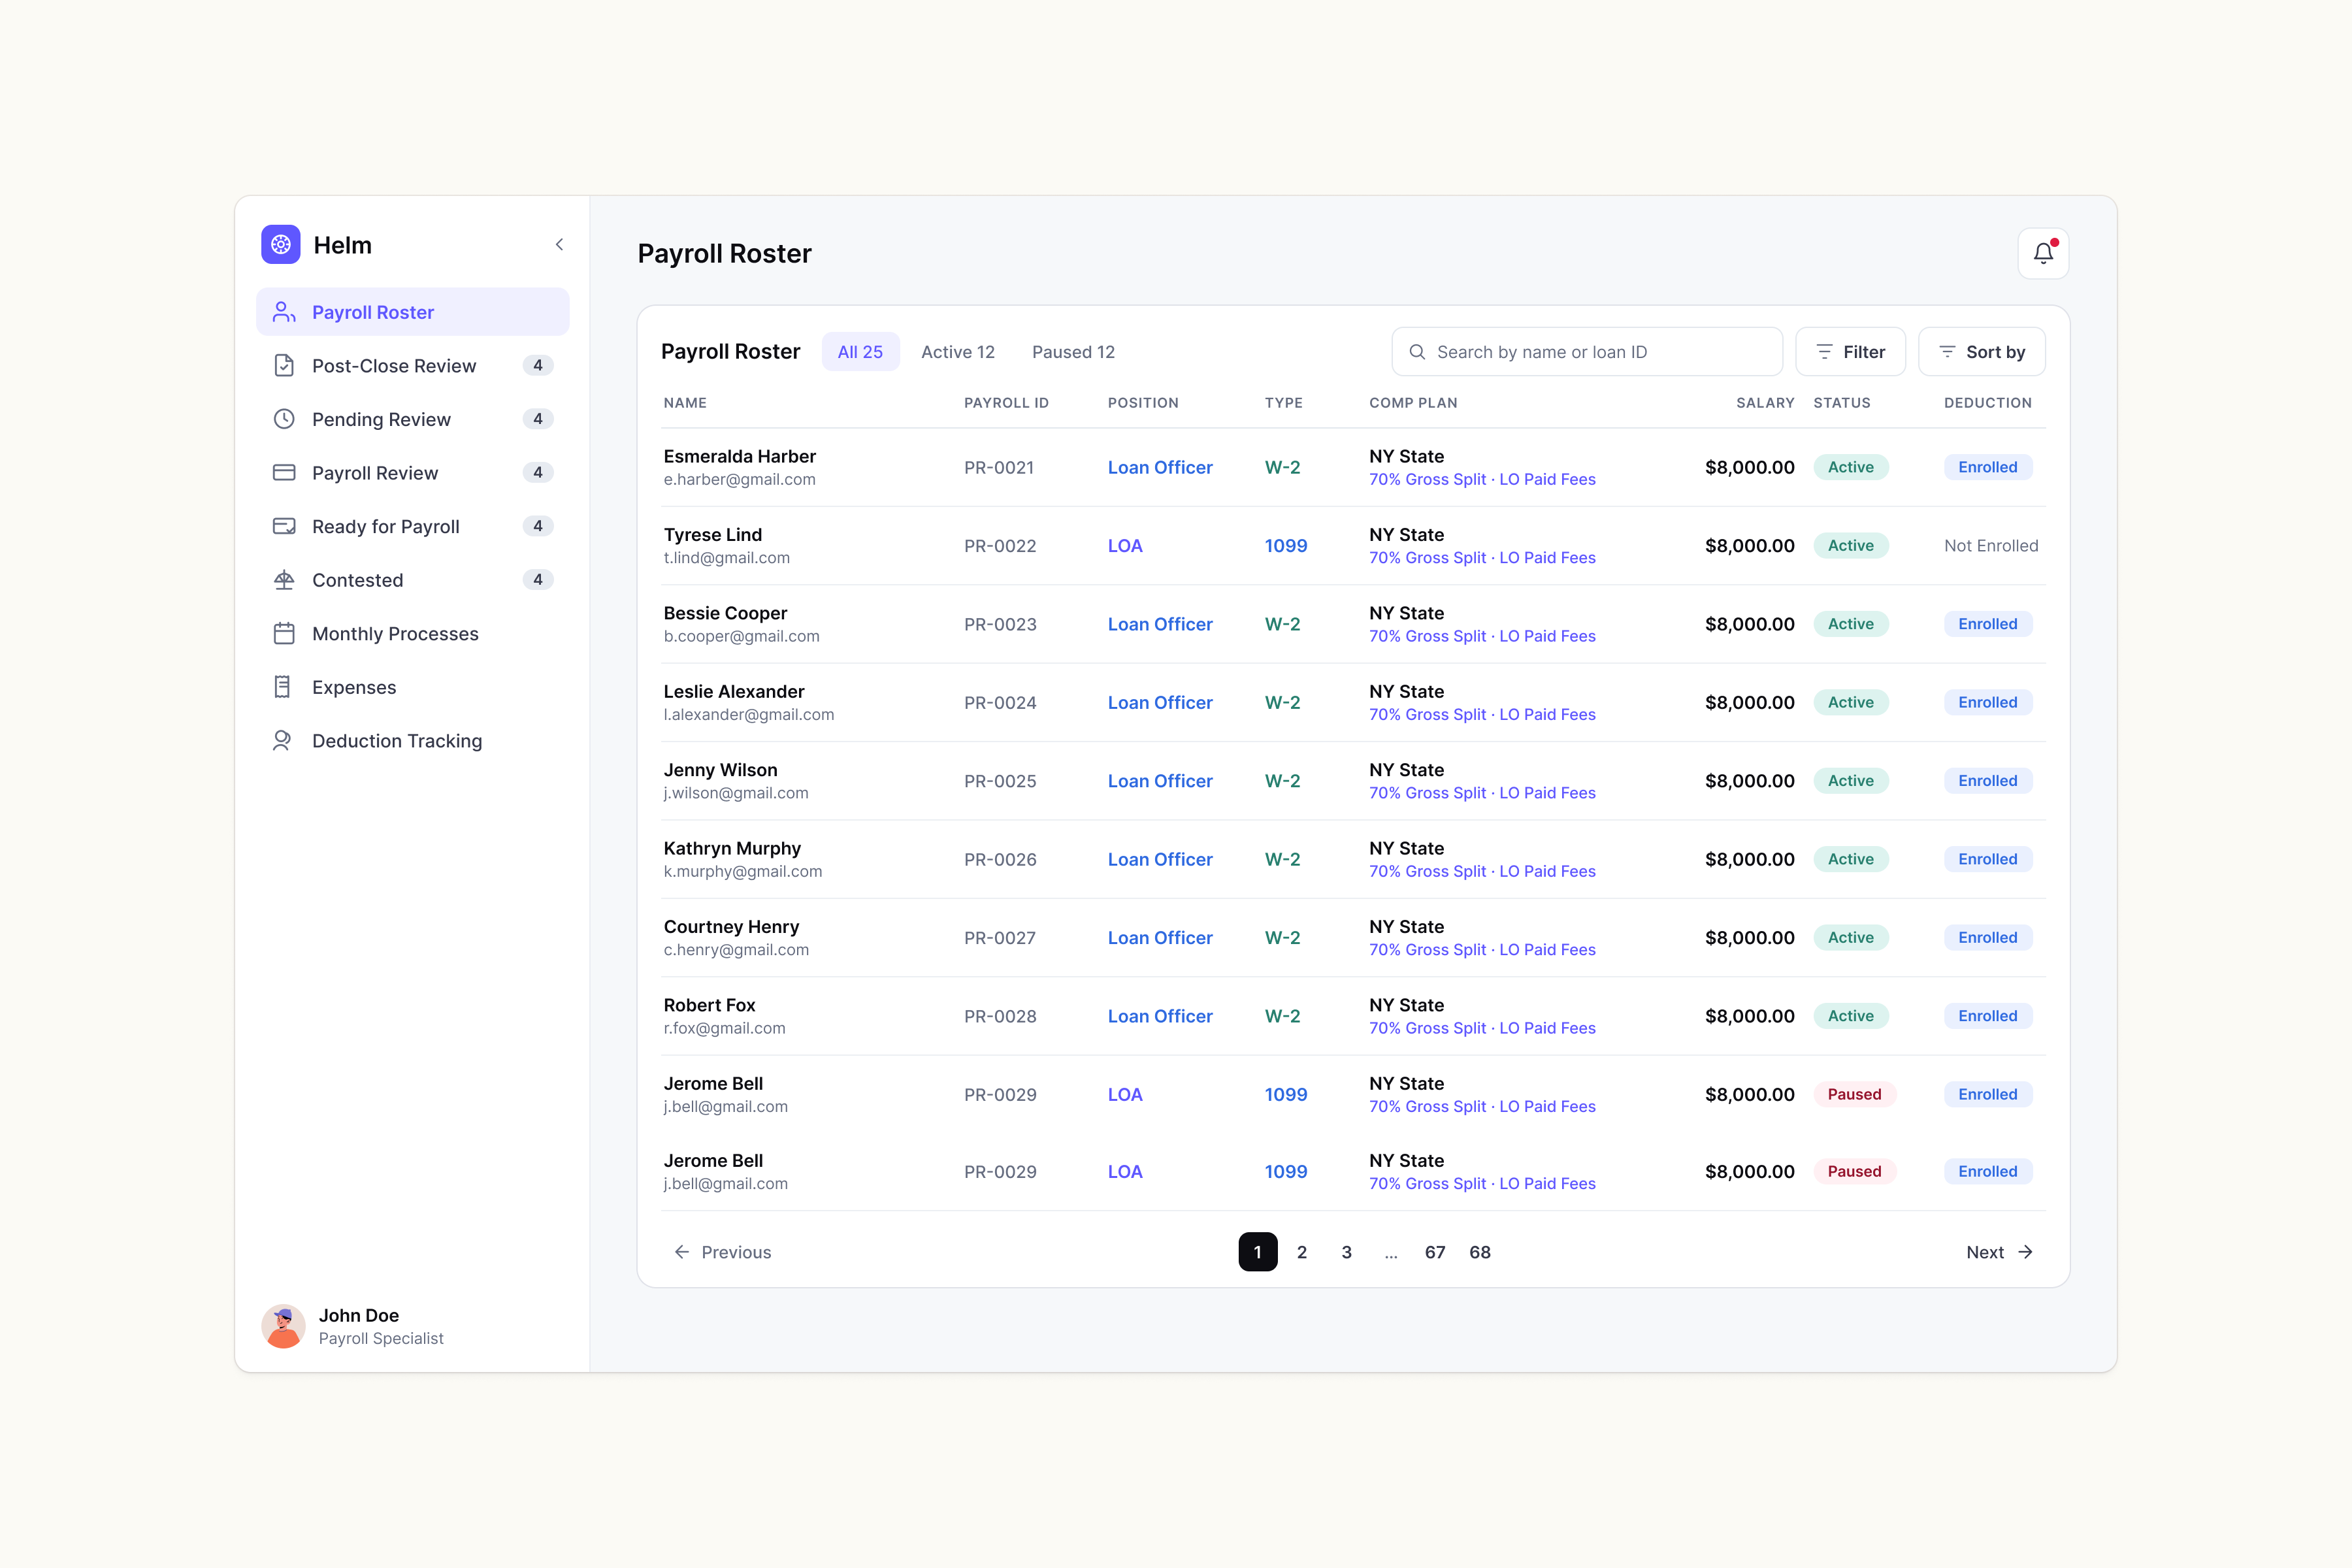The height and width of the screenshot is (1568, 2352).
Task: Click the Payroll Review card icon
Action: click(284, 473)
